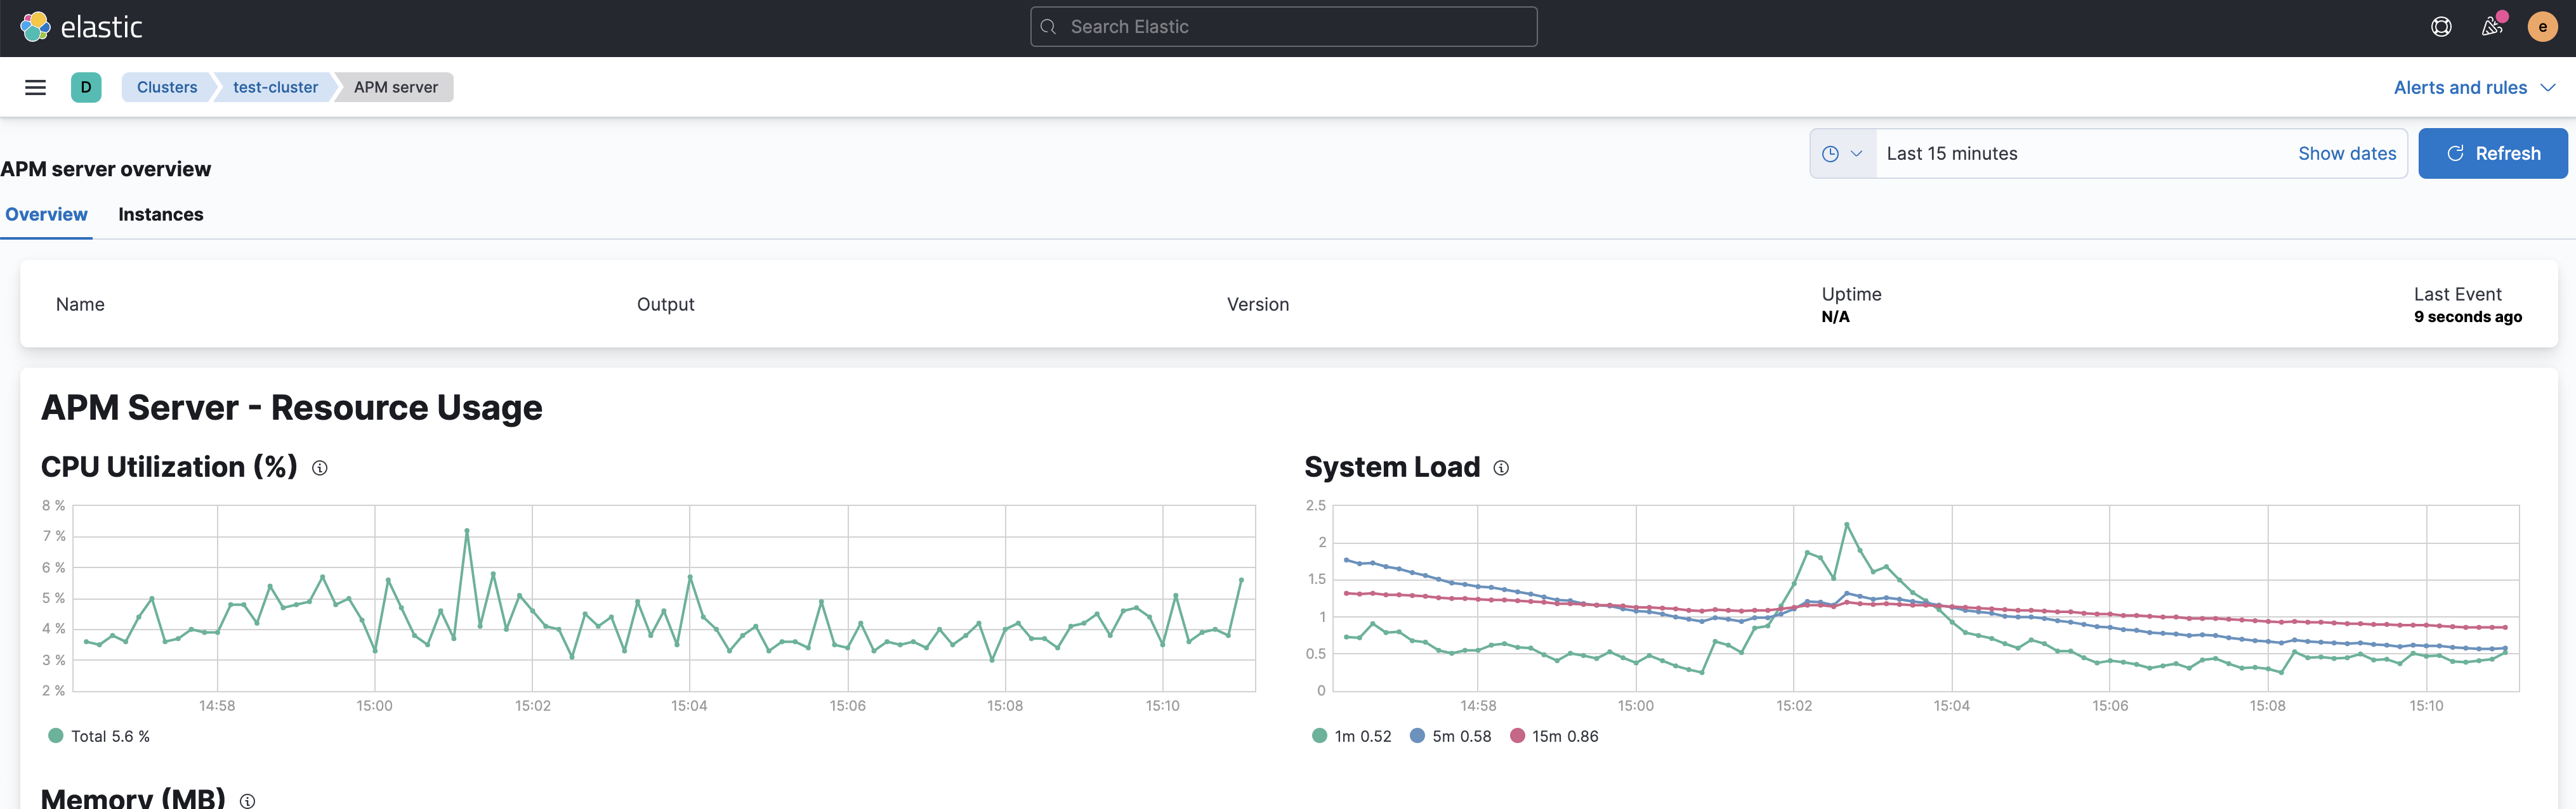
Task: Switch to the Overview tab
Action: 46,215
